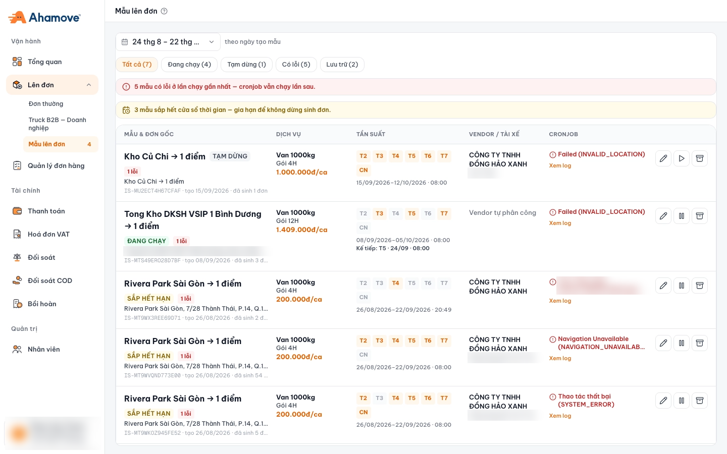Filter by Lưu trữ (2)
Screen dimensions: 727x454
(x=342, y=65)
